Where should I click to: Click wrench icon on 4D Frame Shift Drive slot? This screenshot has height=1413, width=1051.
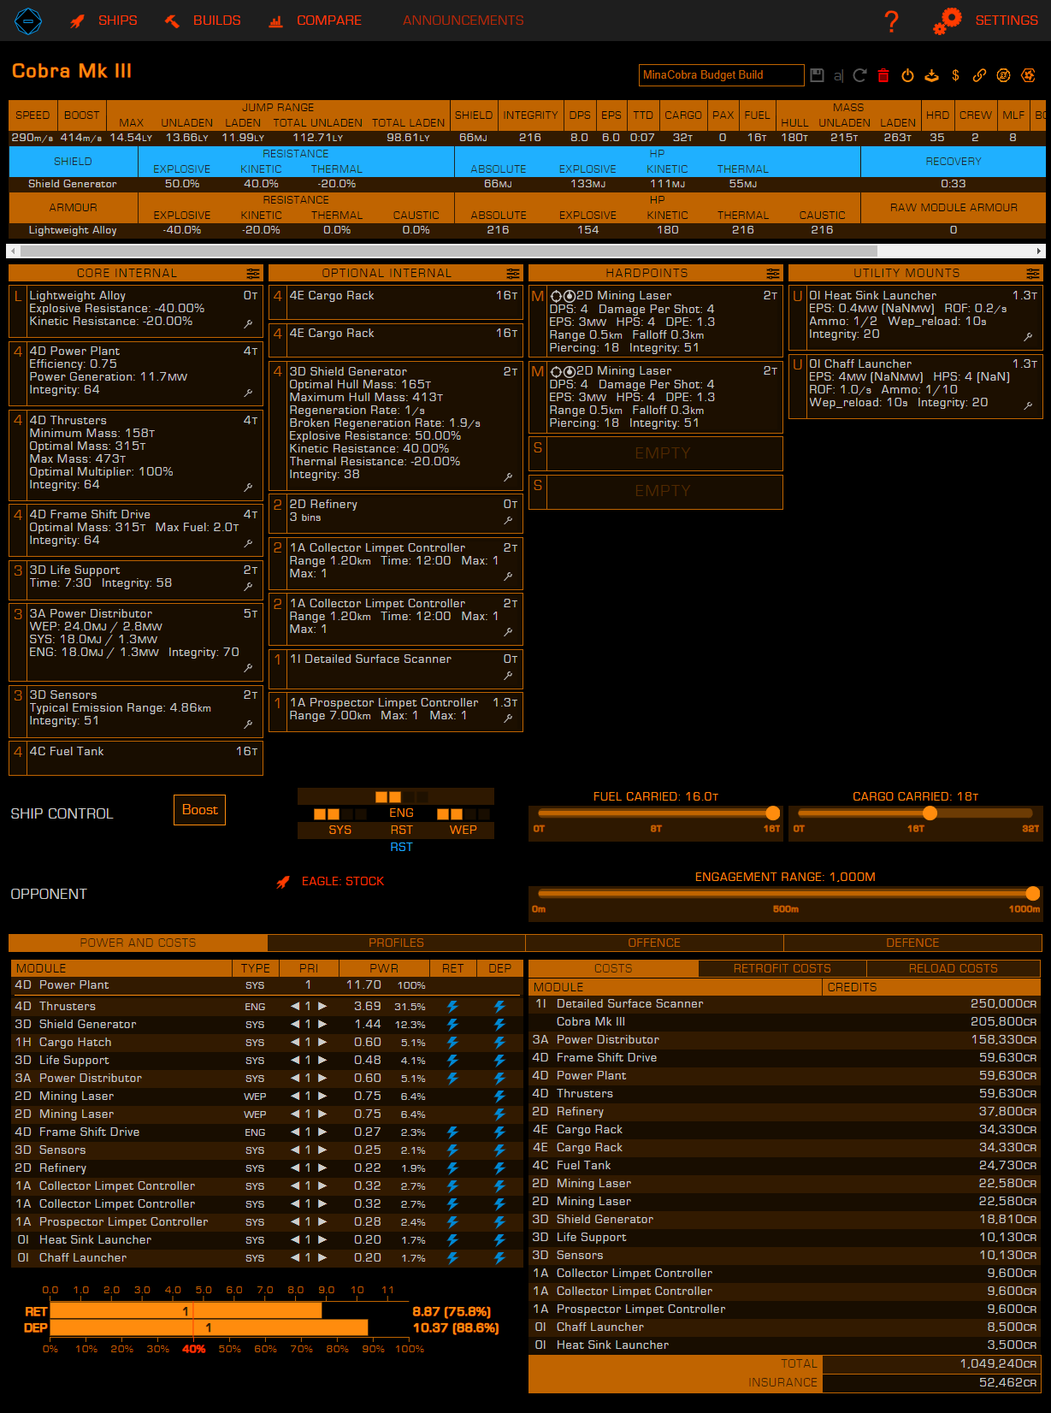click(x=248, y=543)
